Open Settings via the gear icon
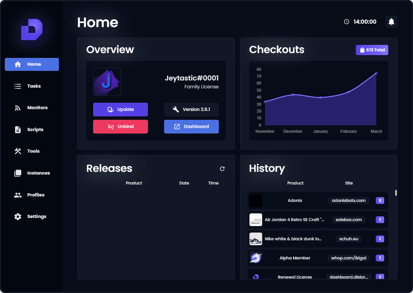Viewport: 413px width, 293px height. coord(18,216)
